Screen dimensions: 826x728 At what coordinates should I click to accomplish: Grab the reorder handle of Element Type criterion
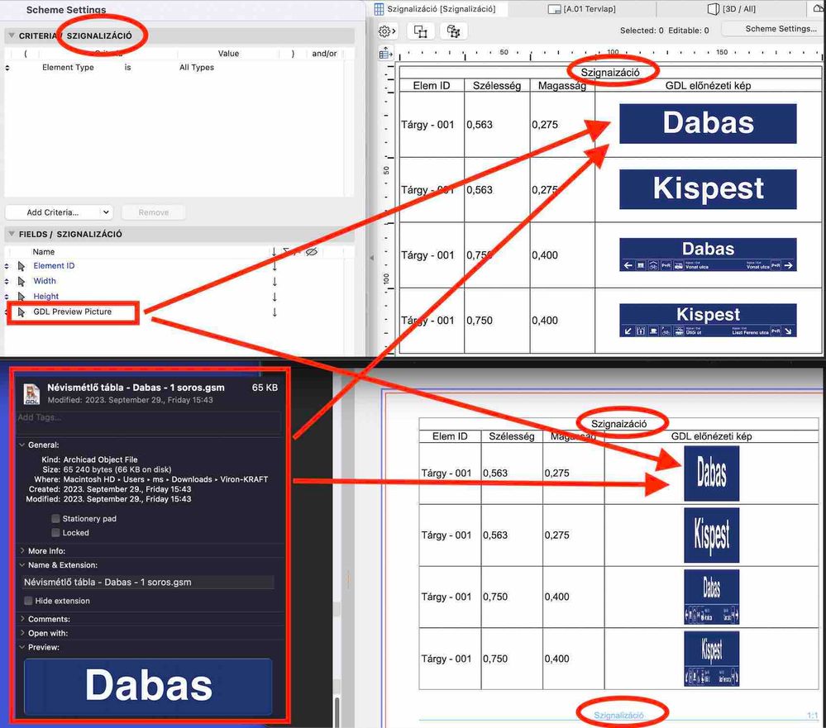(7, 68)
